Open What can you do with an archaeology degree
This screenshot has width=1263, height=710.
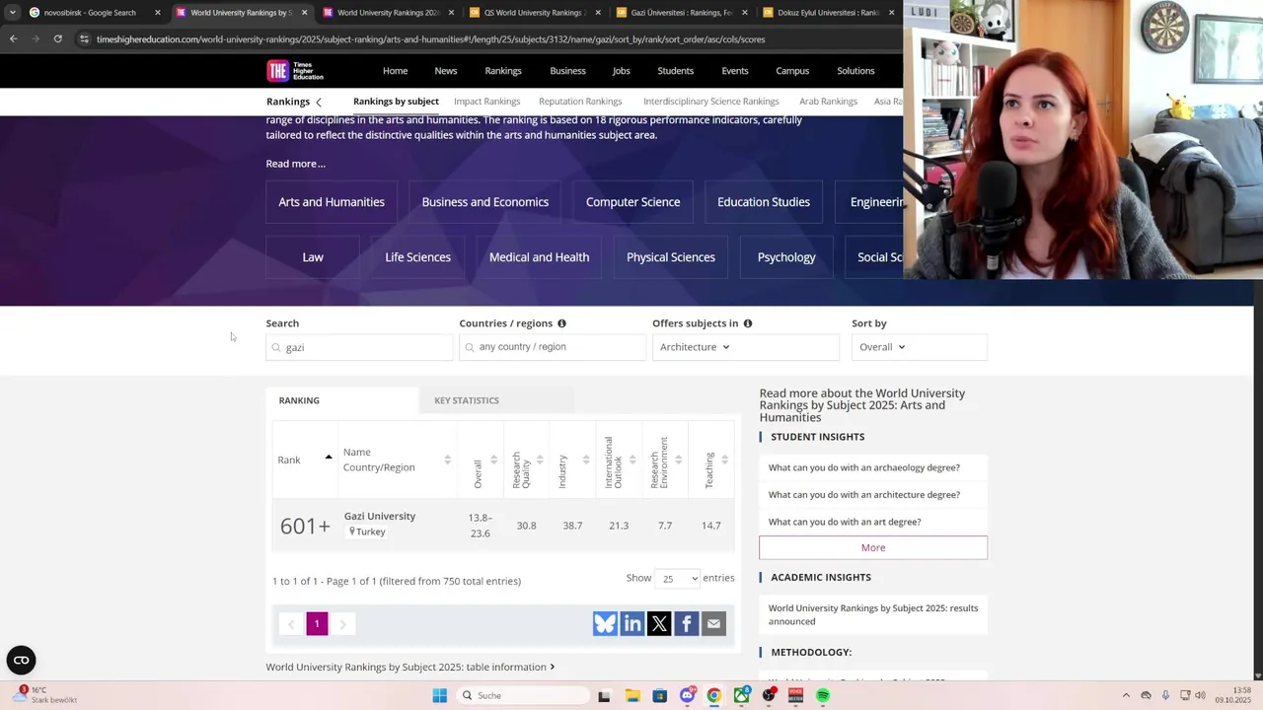coord(864,467)
